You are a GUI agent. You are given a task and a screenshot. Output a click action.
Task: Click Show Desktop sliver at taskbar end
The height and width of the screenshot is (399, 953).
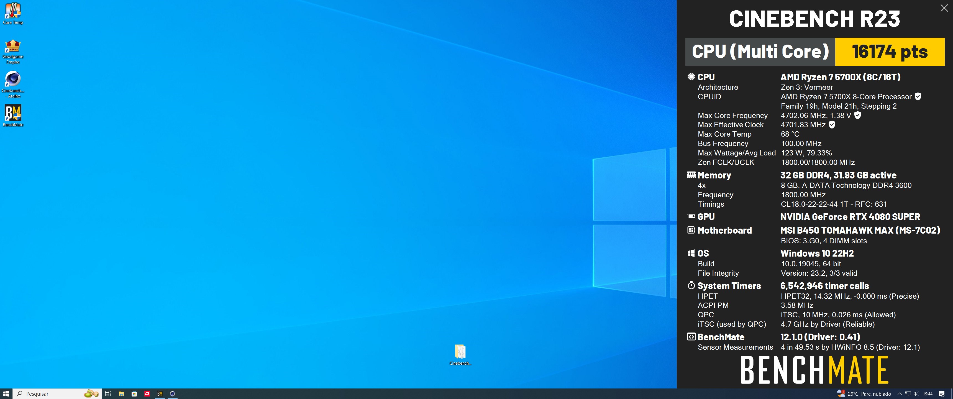pyautogui.click(x=952, y=394)
